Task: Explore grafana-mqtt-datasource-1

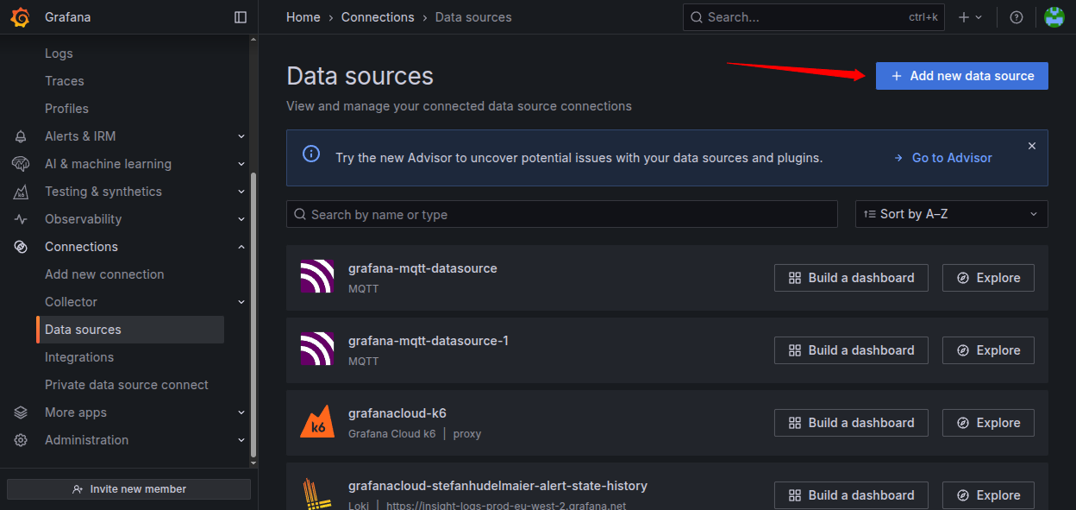Action: tap(988, 350)
